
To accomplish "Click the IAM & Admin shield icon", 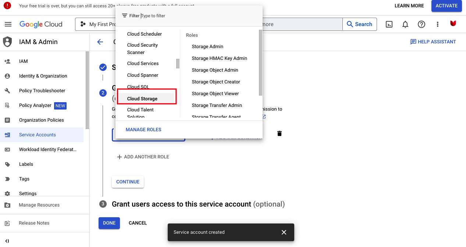I will (7, 42).
